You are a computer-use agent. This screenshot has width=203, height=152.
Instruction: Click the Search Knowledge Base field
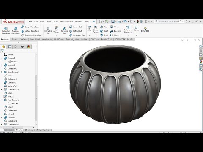pos(168,22)
